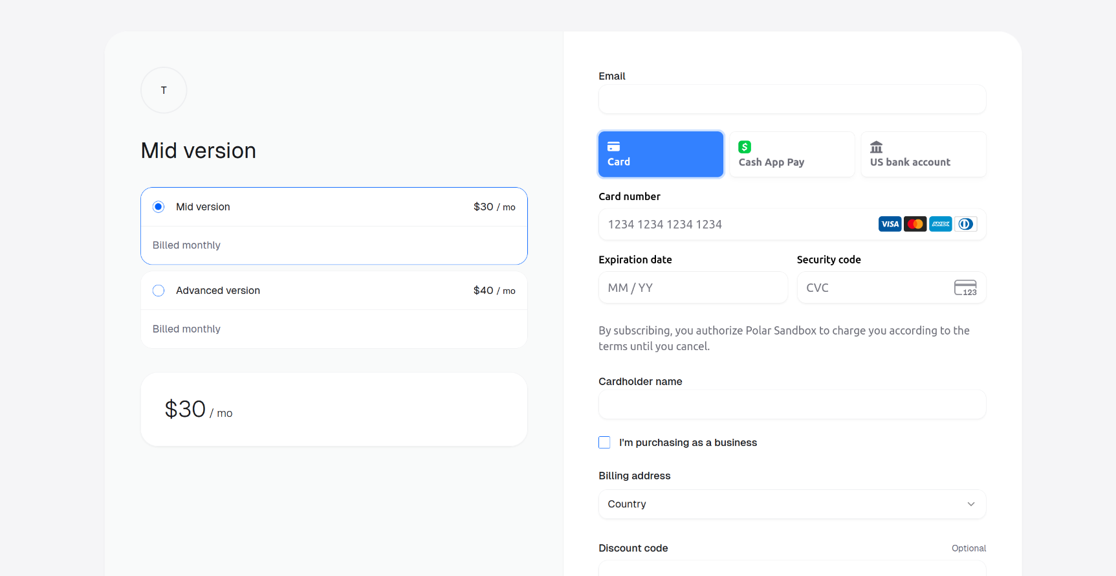Image resolution: width=1116 pixels, height=576 pixels.
Task: Focus the Email input field
Action: click(x=792, y=100)
